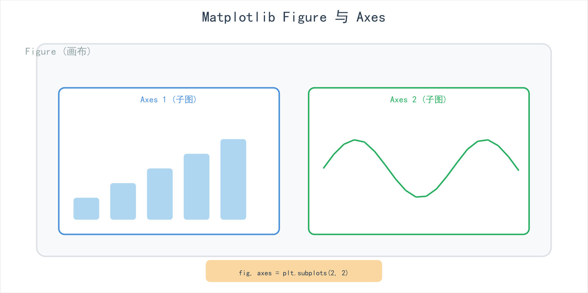Select the shortest bar in Axes 1

click(x=86, y=209)
